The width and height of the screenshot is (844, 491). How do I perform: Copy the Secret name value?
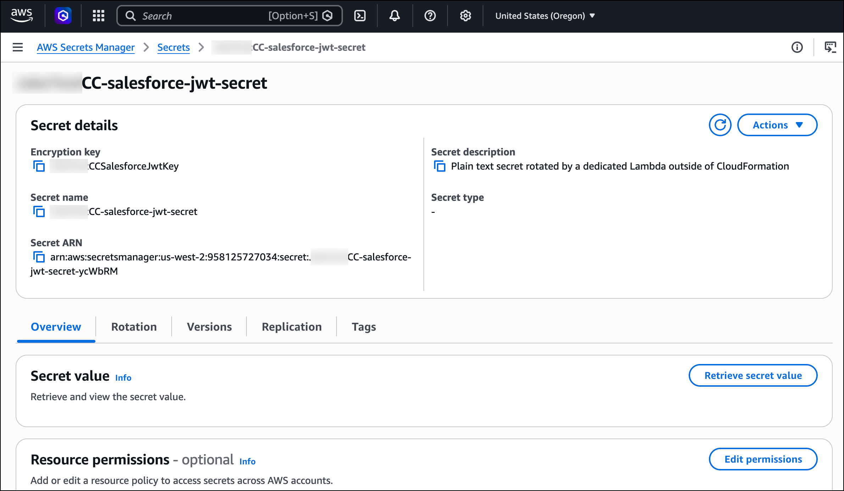[x=39, y=211]
